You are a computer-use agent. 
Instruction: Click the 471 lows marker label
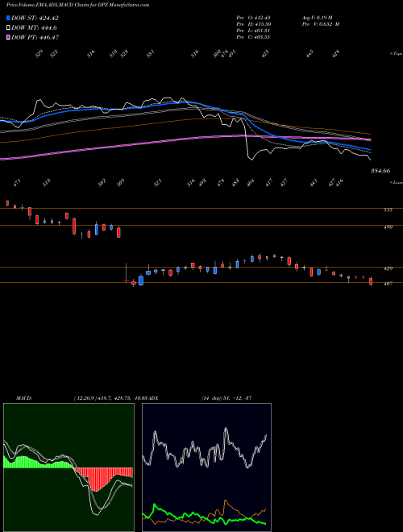17,183
